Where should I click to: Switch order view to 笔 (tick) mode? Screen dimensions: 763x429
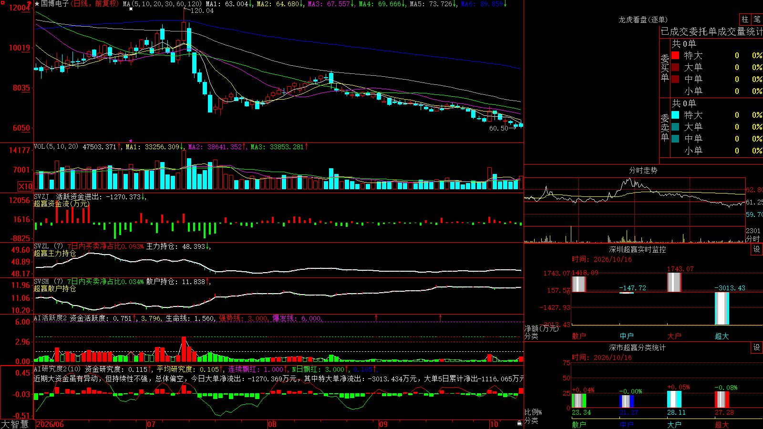tap(757, 20)
